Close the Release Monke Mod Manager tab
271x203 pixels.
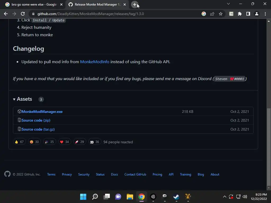coord(125,4)
